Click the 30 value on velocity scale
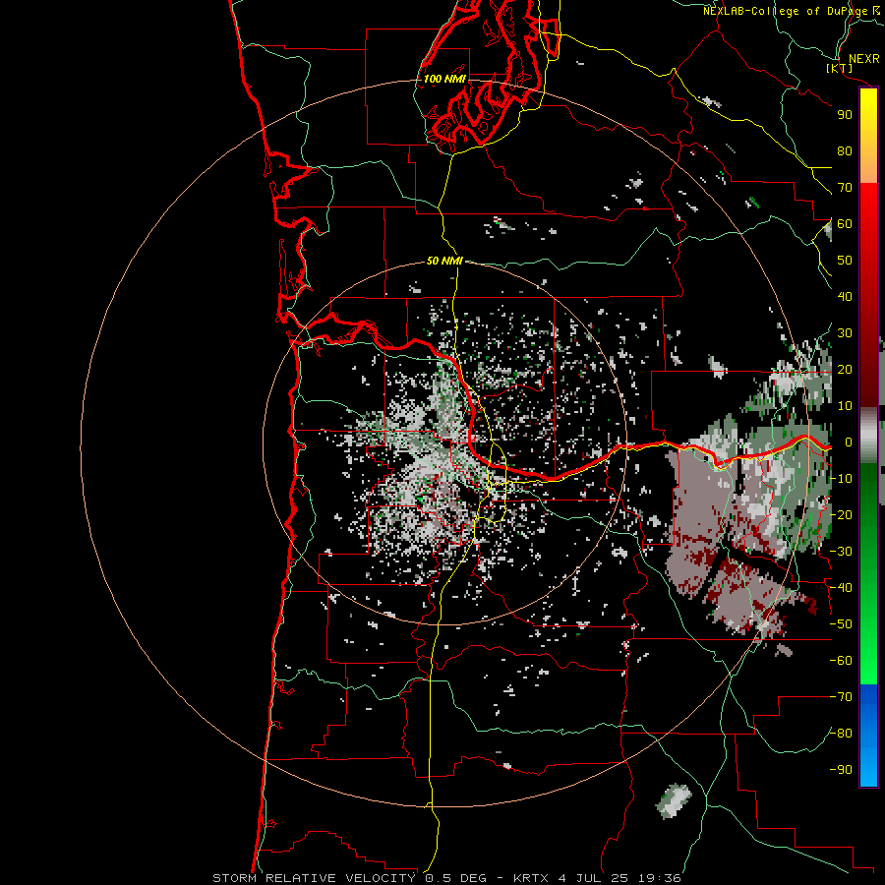 (845, 333)
